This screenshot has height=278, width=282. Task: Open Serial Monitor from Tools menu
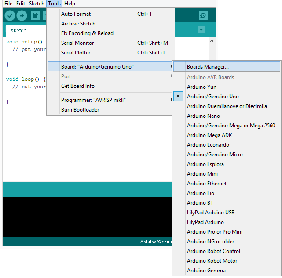pyautogui.click(x=110, y=43)
